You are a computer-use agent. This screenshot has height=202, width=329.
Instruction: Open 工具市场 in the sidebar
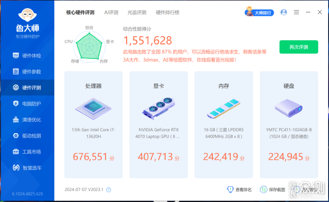tap(27, 151)
